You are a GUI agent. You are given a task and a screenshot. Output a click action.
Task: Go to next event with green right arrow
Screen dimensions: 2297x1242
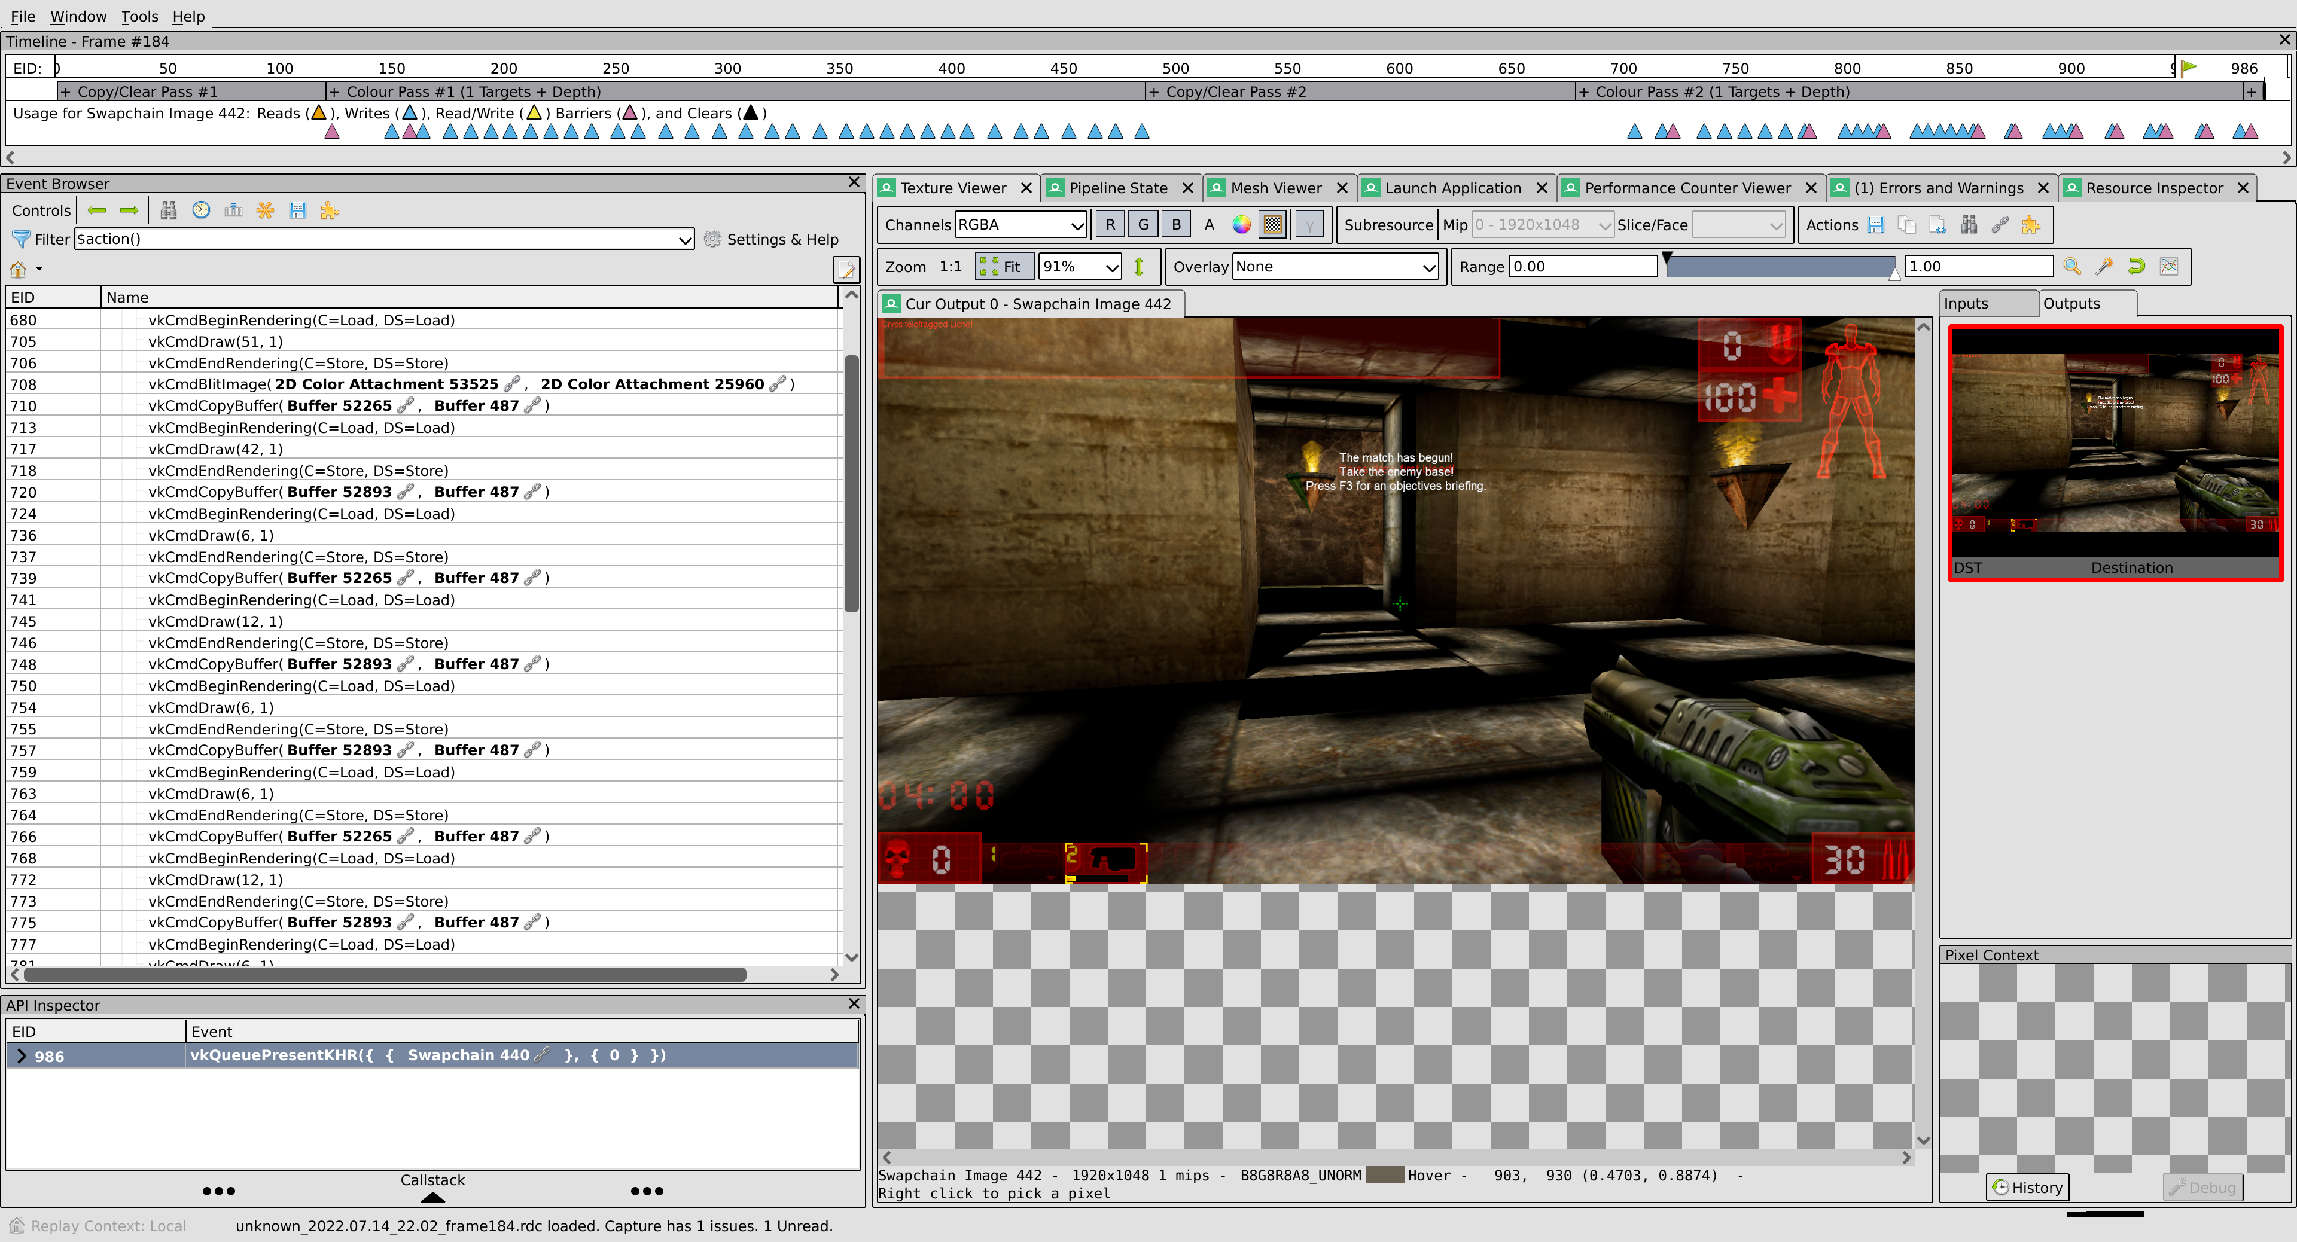click(129, 210)
